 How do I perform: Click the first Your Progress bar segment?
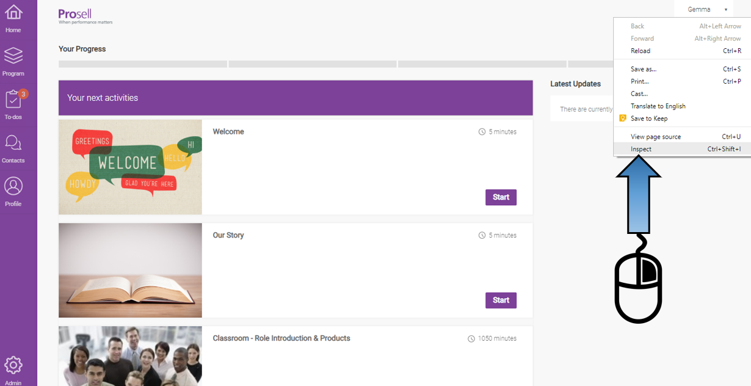pos(142,64)
